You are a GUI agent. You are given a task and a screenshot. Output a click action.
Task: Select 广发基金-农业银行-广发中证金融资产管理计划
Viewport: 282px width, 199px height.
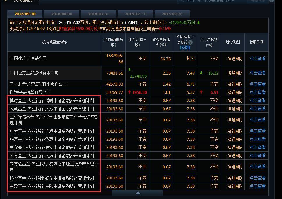point(52,131)
